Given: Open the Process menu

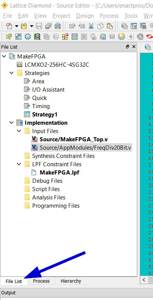Looking at the screenshot, I should click(109, 16).
